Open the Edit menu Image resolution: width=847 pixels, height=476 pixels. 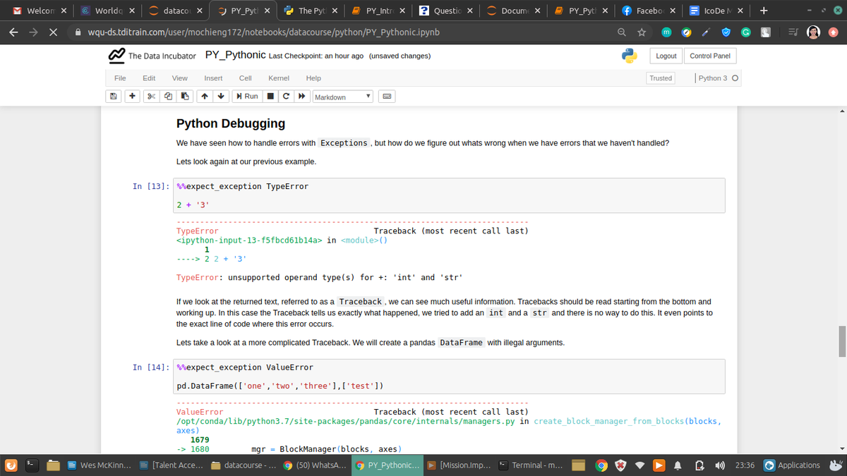149,78
